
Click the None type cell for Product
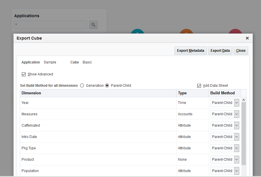click(193, 159)
